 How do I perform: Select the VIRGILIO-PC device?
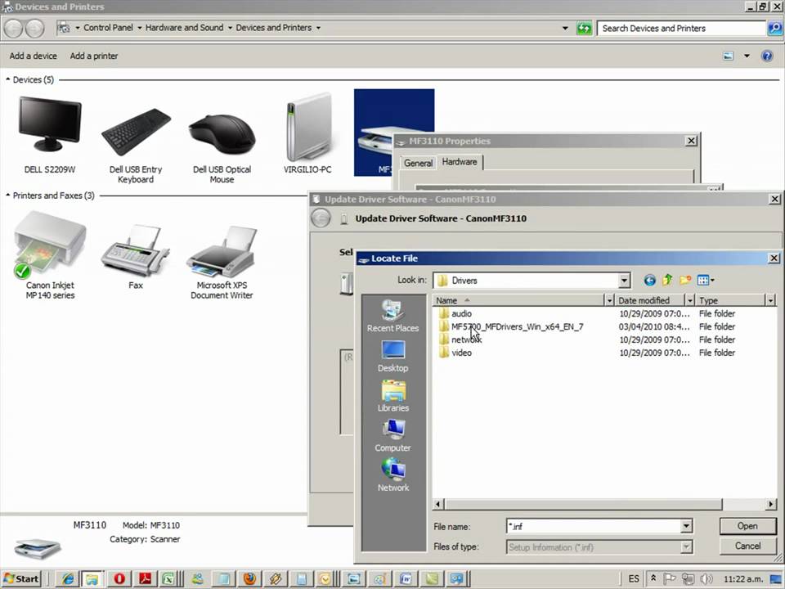coord(308,133)
